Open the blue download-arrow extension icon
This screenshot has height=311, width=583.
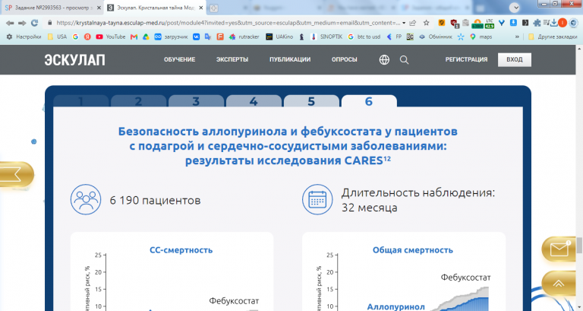point(513,23)
